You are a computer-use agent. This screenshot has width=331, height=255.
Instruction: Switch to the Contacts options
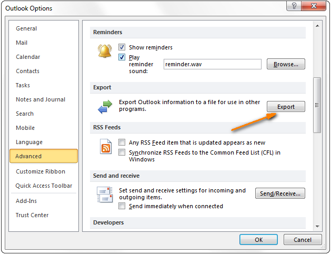pos(28,71)
